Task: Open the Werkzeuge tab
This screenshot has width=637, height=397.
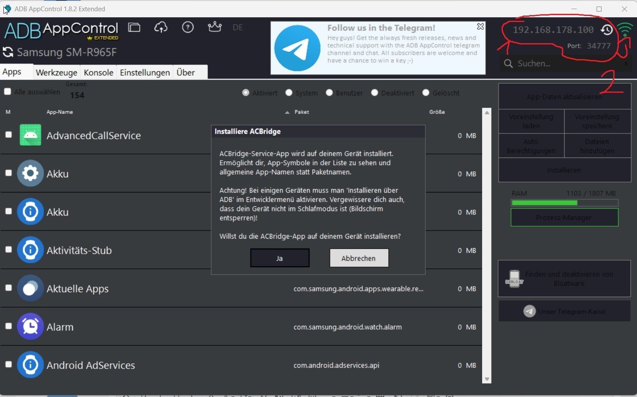Action: click(56, 72)
